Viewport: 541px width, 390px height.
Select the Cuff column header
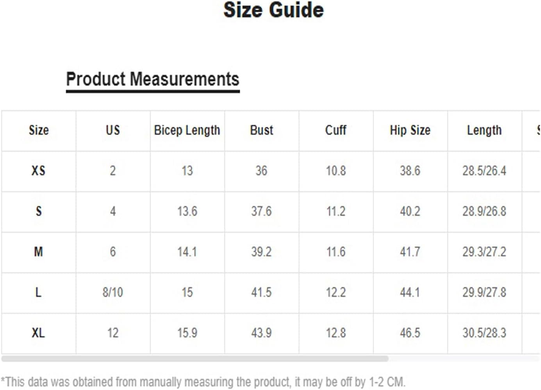336,130
